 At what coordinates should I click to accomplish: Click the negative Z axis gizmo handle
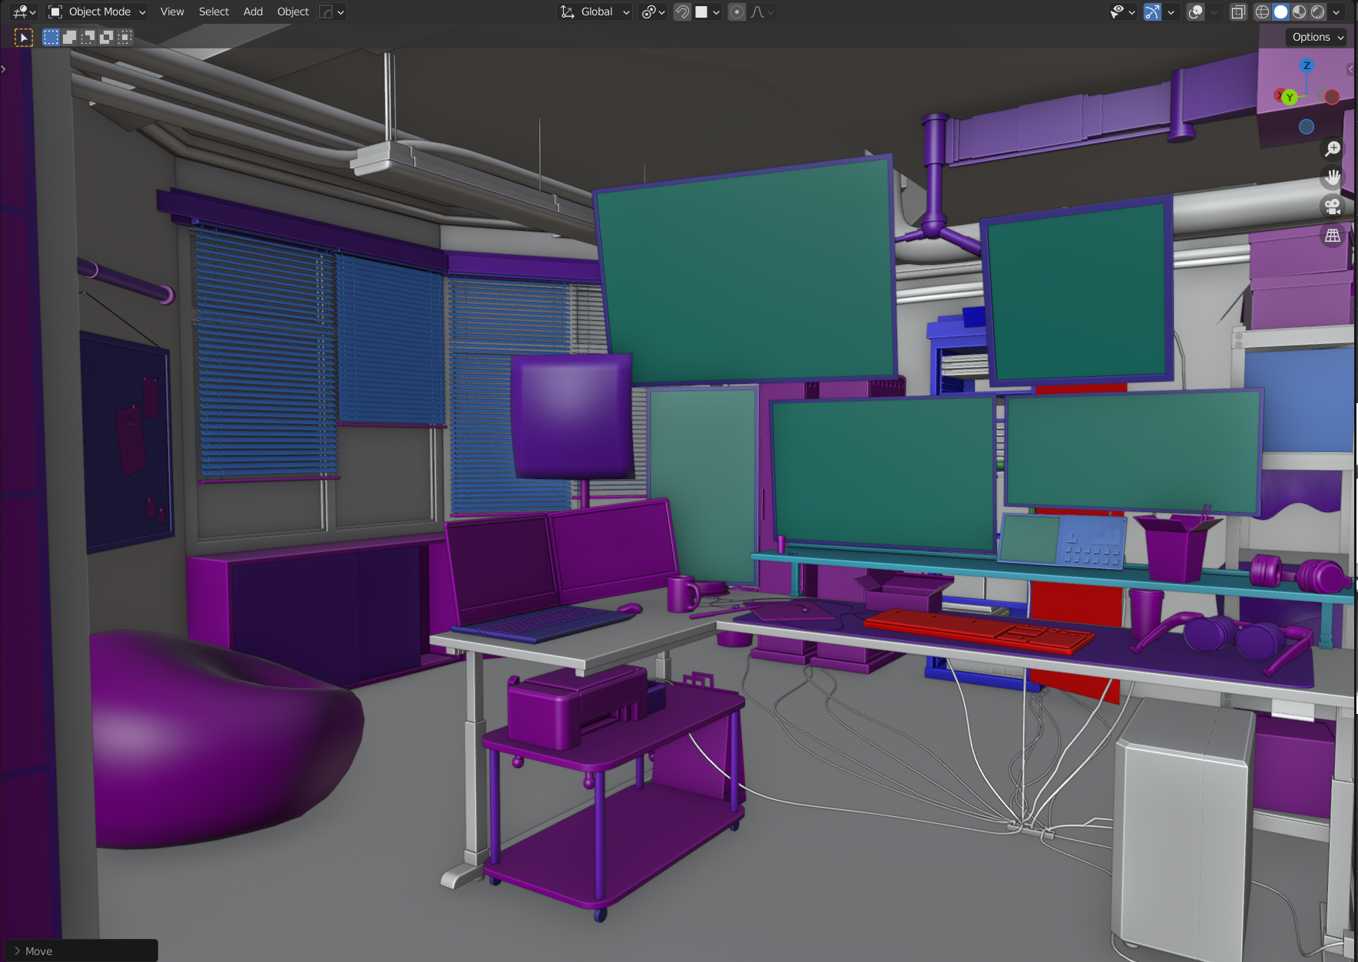[1307, 127]
